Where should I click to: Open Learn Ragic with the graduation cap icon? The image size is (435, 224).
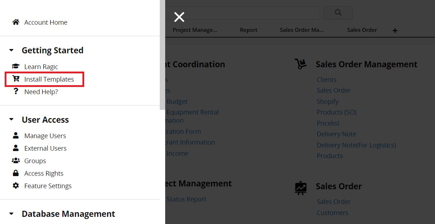tap(35, 67)
